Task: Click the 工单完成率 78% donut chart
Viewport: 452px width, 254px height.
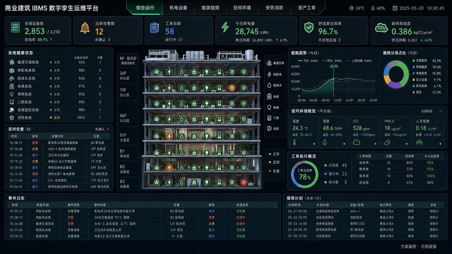Action: [304, 174]
